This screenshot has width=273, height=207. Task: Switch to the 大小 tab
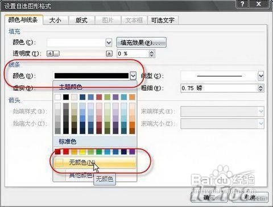[x=55, y=20]
